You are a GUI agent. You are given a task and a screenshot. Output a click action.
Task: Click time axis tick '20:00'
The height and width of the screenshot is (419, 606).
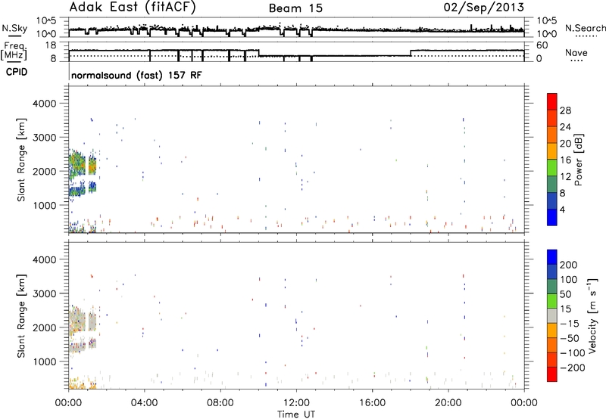(x=448, y=403)
